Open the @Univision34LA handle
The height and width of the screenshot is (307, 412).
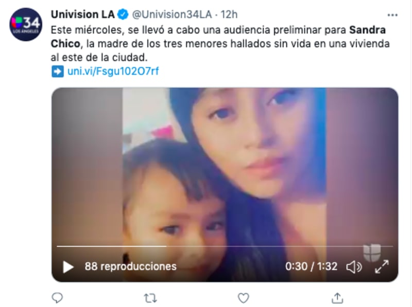pyautogui.click(x=172, y=14)
